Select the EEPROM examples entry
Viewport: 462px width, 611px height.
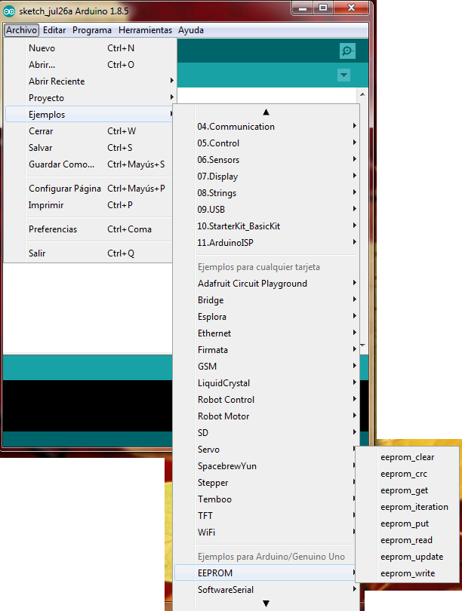click(x=265, y=573)
